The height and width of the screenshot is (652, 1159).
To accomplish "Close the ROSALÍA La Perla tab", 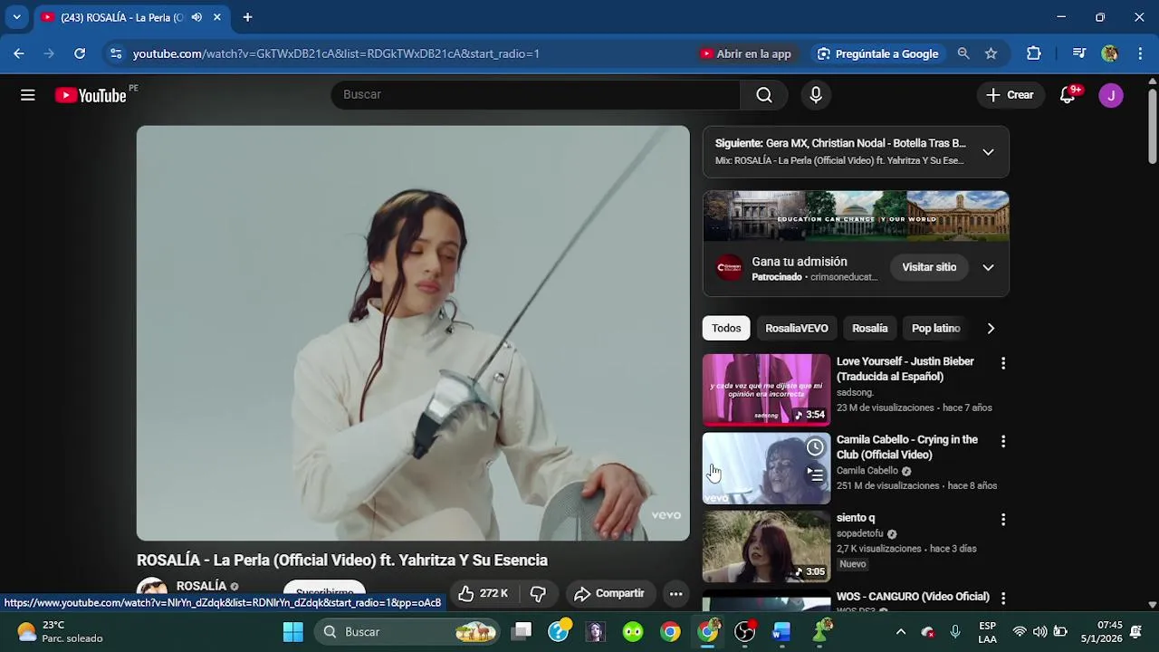I will point(217,17).
